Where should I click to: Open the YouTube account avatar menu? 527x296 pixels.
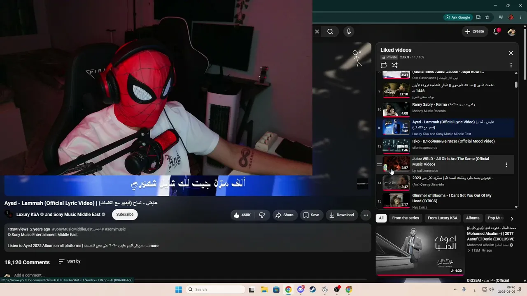tap(512, 32)
